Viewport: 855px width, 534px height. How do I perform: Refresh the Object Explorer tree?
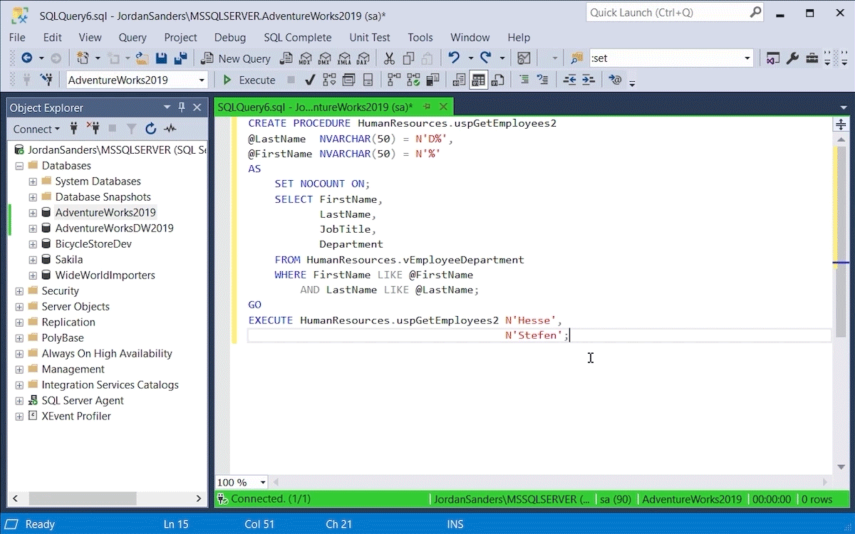150,129
